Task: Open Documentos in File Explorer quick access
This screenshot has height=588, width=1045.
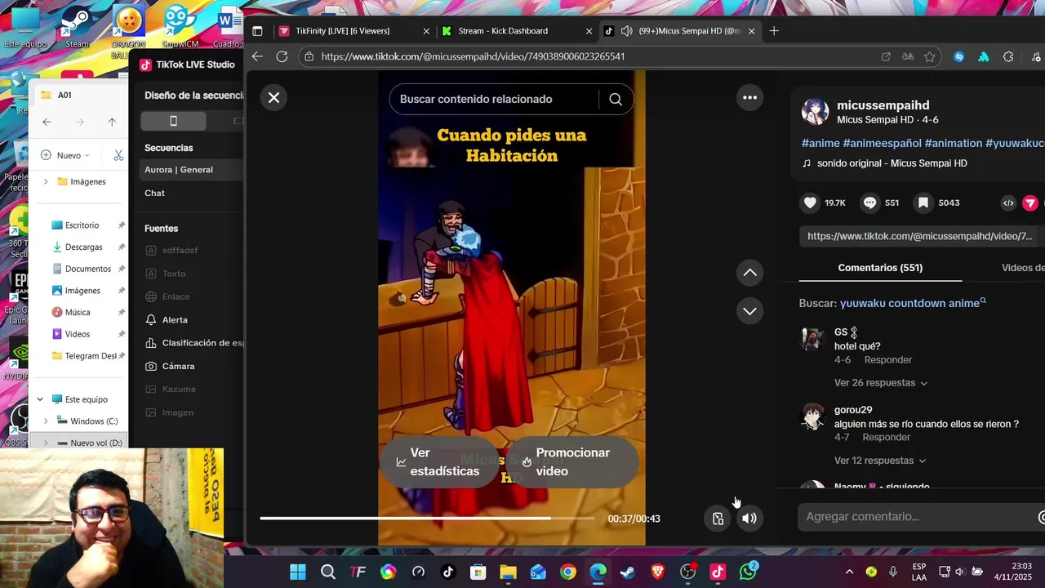Action: (87, 269)
